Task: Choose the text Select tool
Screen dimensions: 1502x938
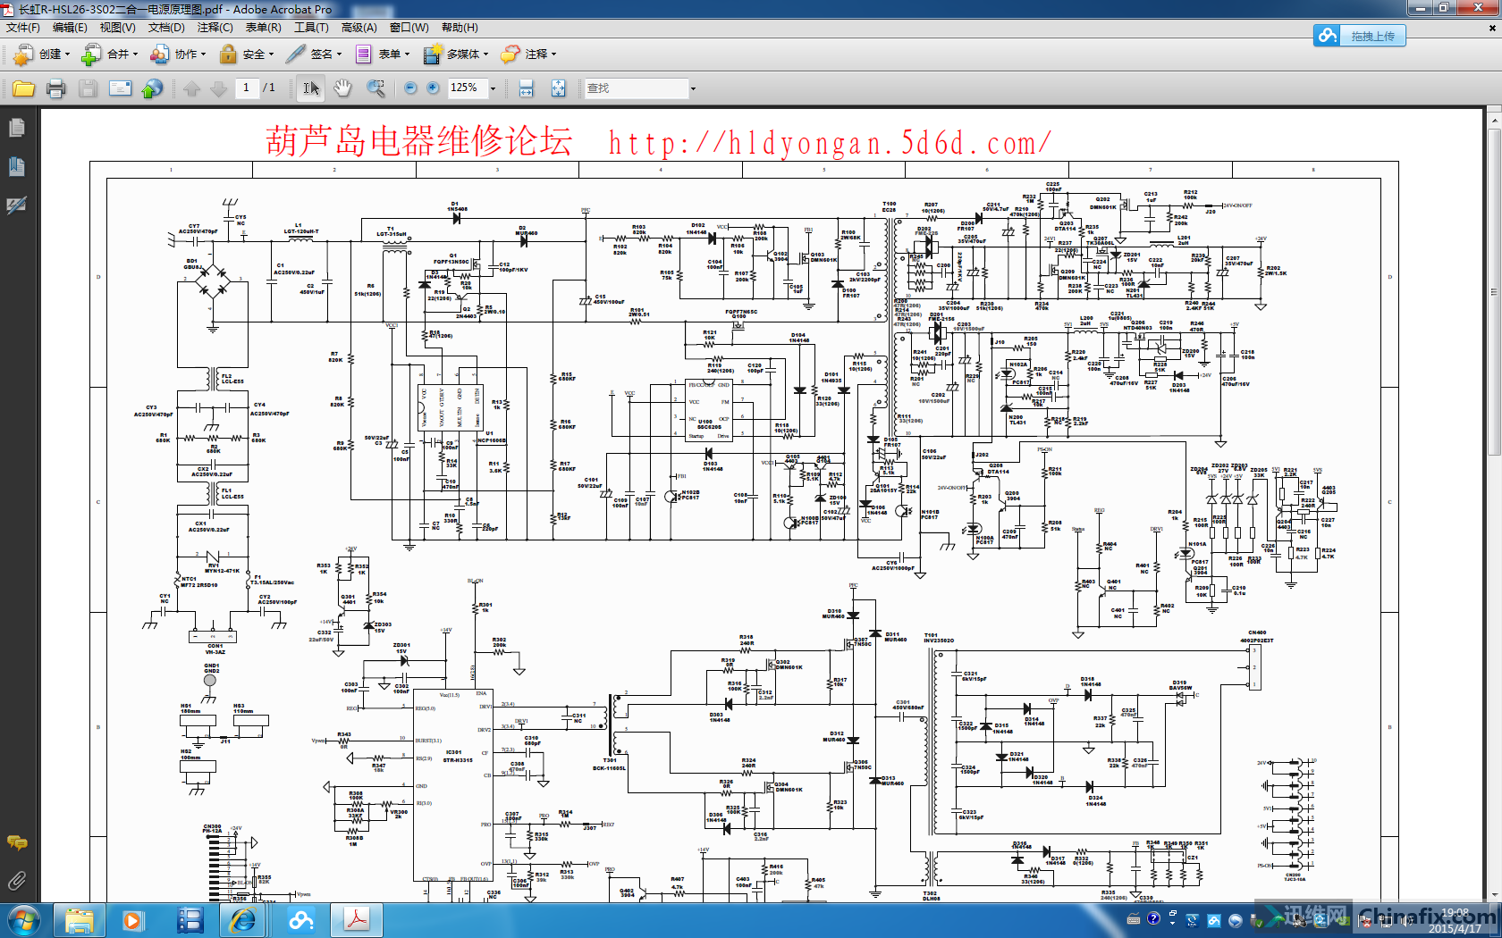Action: tap(311, 88)
